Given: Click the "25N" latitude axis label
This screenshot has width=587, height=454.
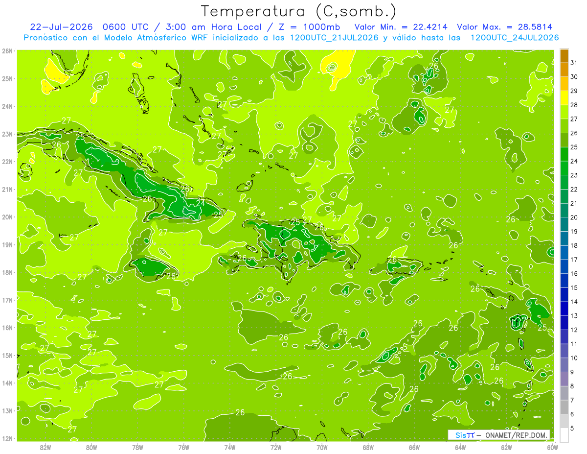Looking at the screenshot, I should [x=7, y=78].
